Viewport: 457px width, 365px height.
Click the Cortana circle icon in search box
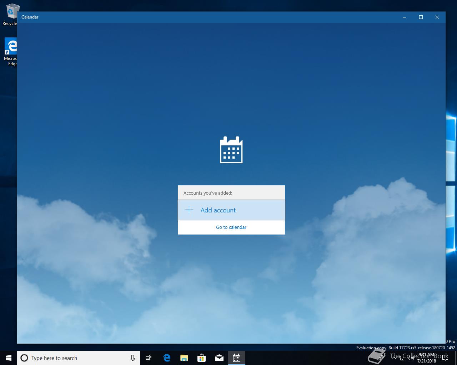click(24, 358)
